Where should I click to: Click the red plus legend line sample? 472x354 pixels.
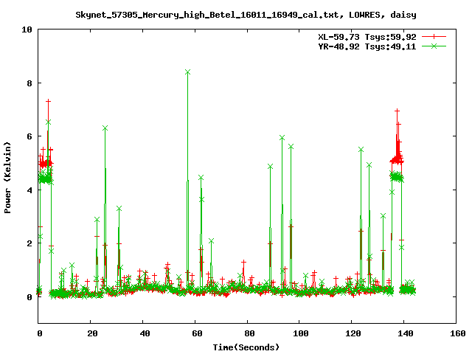[x=434, y=37]
